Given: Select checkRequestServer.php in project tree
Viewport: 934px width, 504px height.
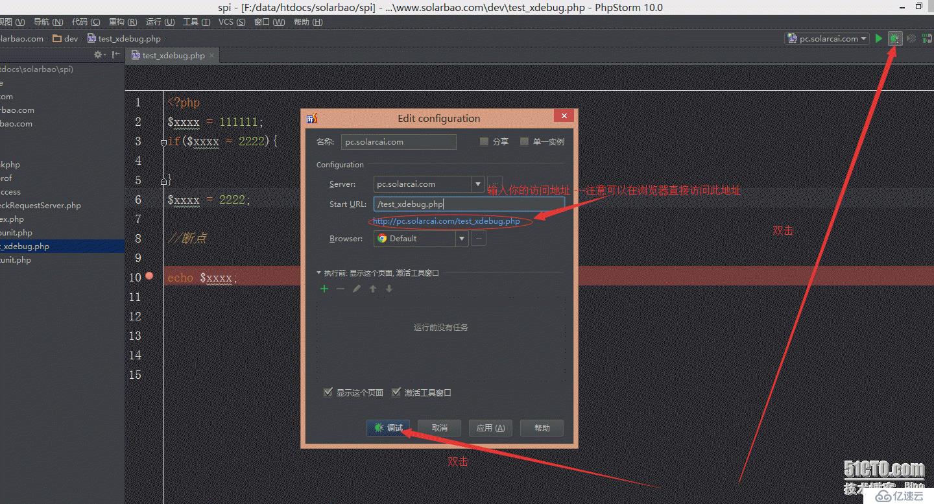Looking at the screenshot, I should pyautogui.click(x=40, y=206).
